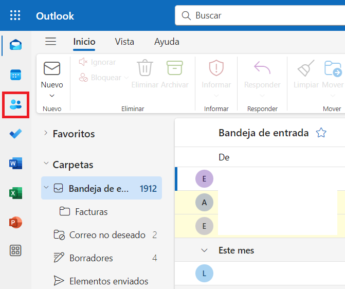Image resolution: width=345 pixels, height=289 pixels.
Task: Launch PowerPoint from the left sidebar
Action: click(x=15, y=223)
